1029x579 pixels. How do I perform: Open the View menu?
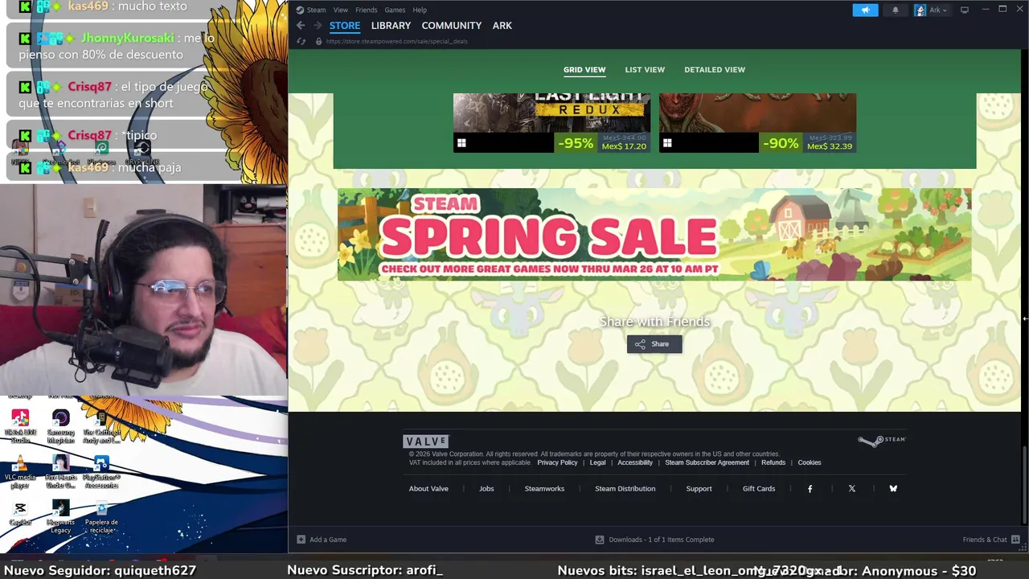341,10
